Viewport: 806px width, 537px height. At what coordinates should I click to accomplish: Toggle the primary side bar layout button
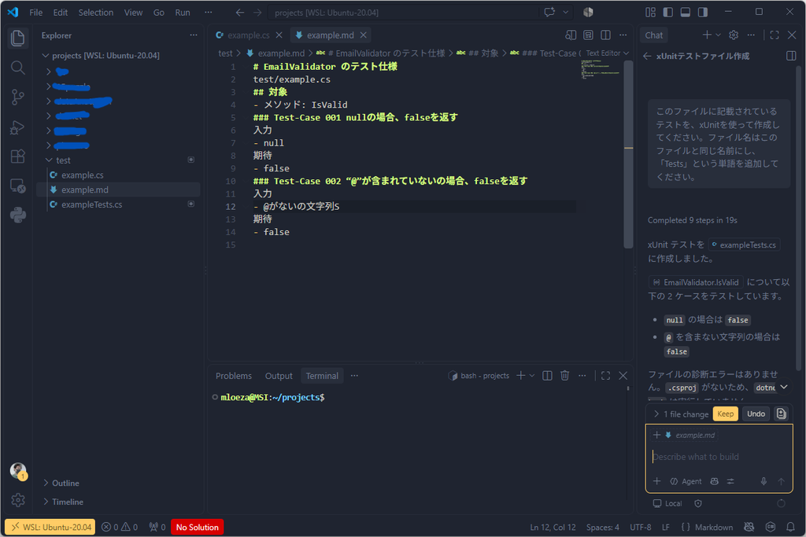pos(667,13)
